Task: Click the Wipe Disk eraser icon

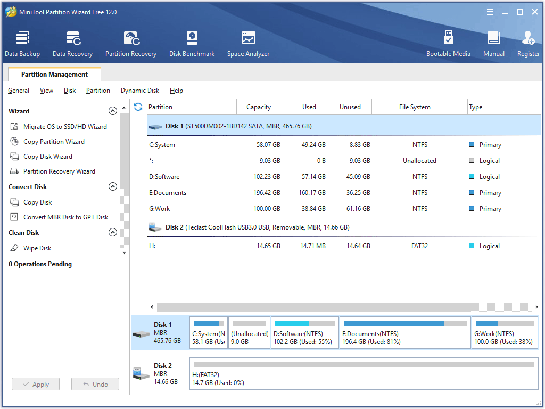Action: [14, 248]
